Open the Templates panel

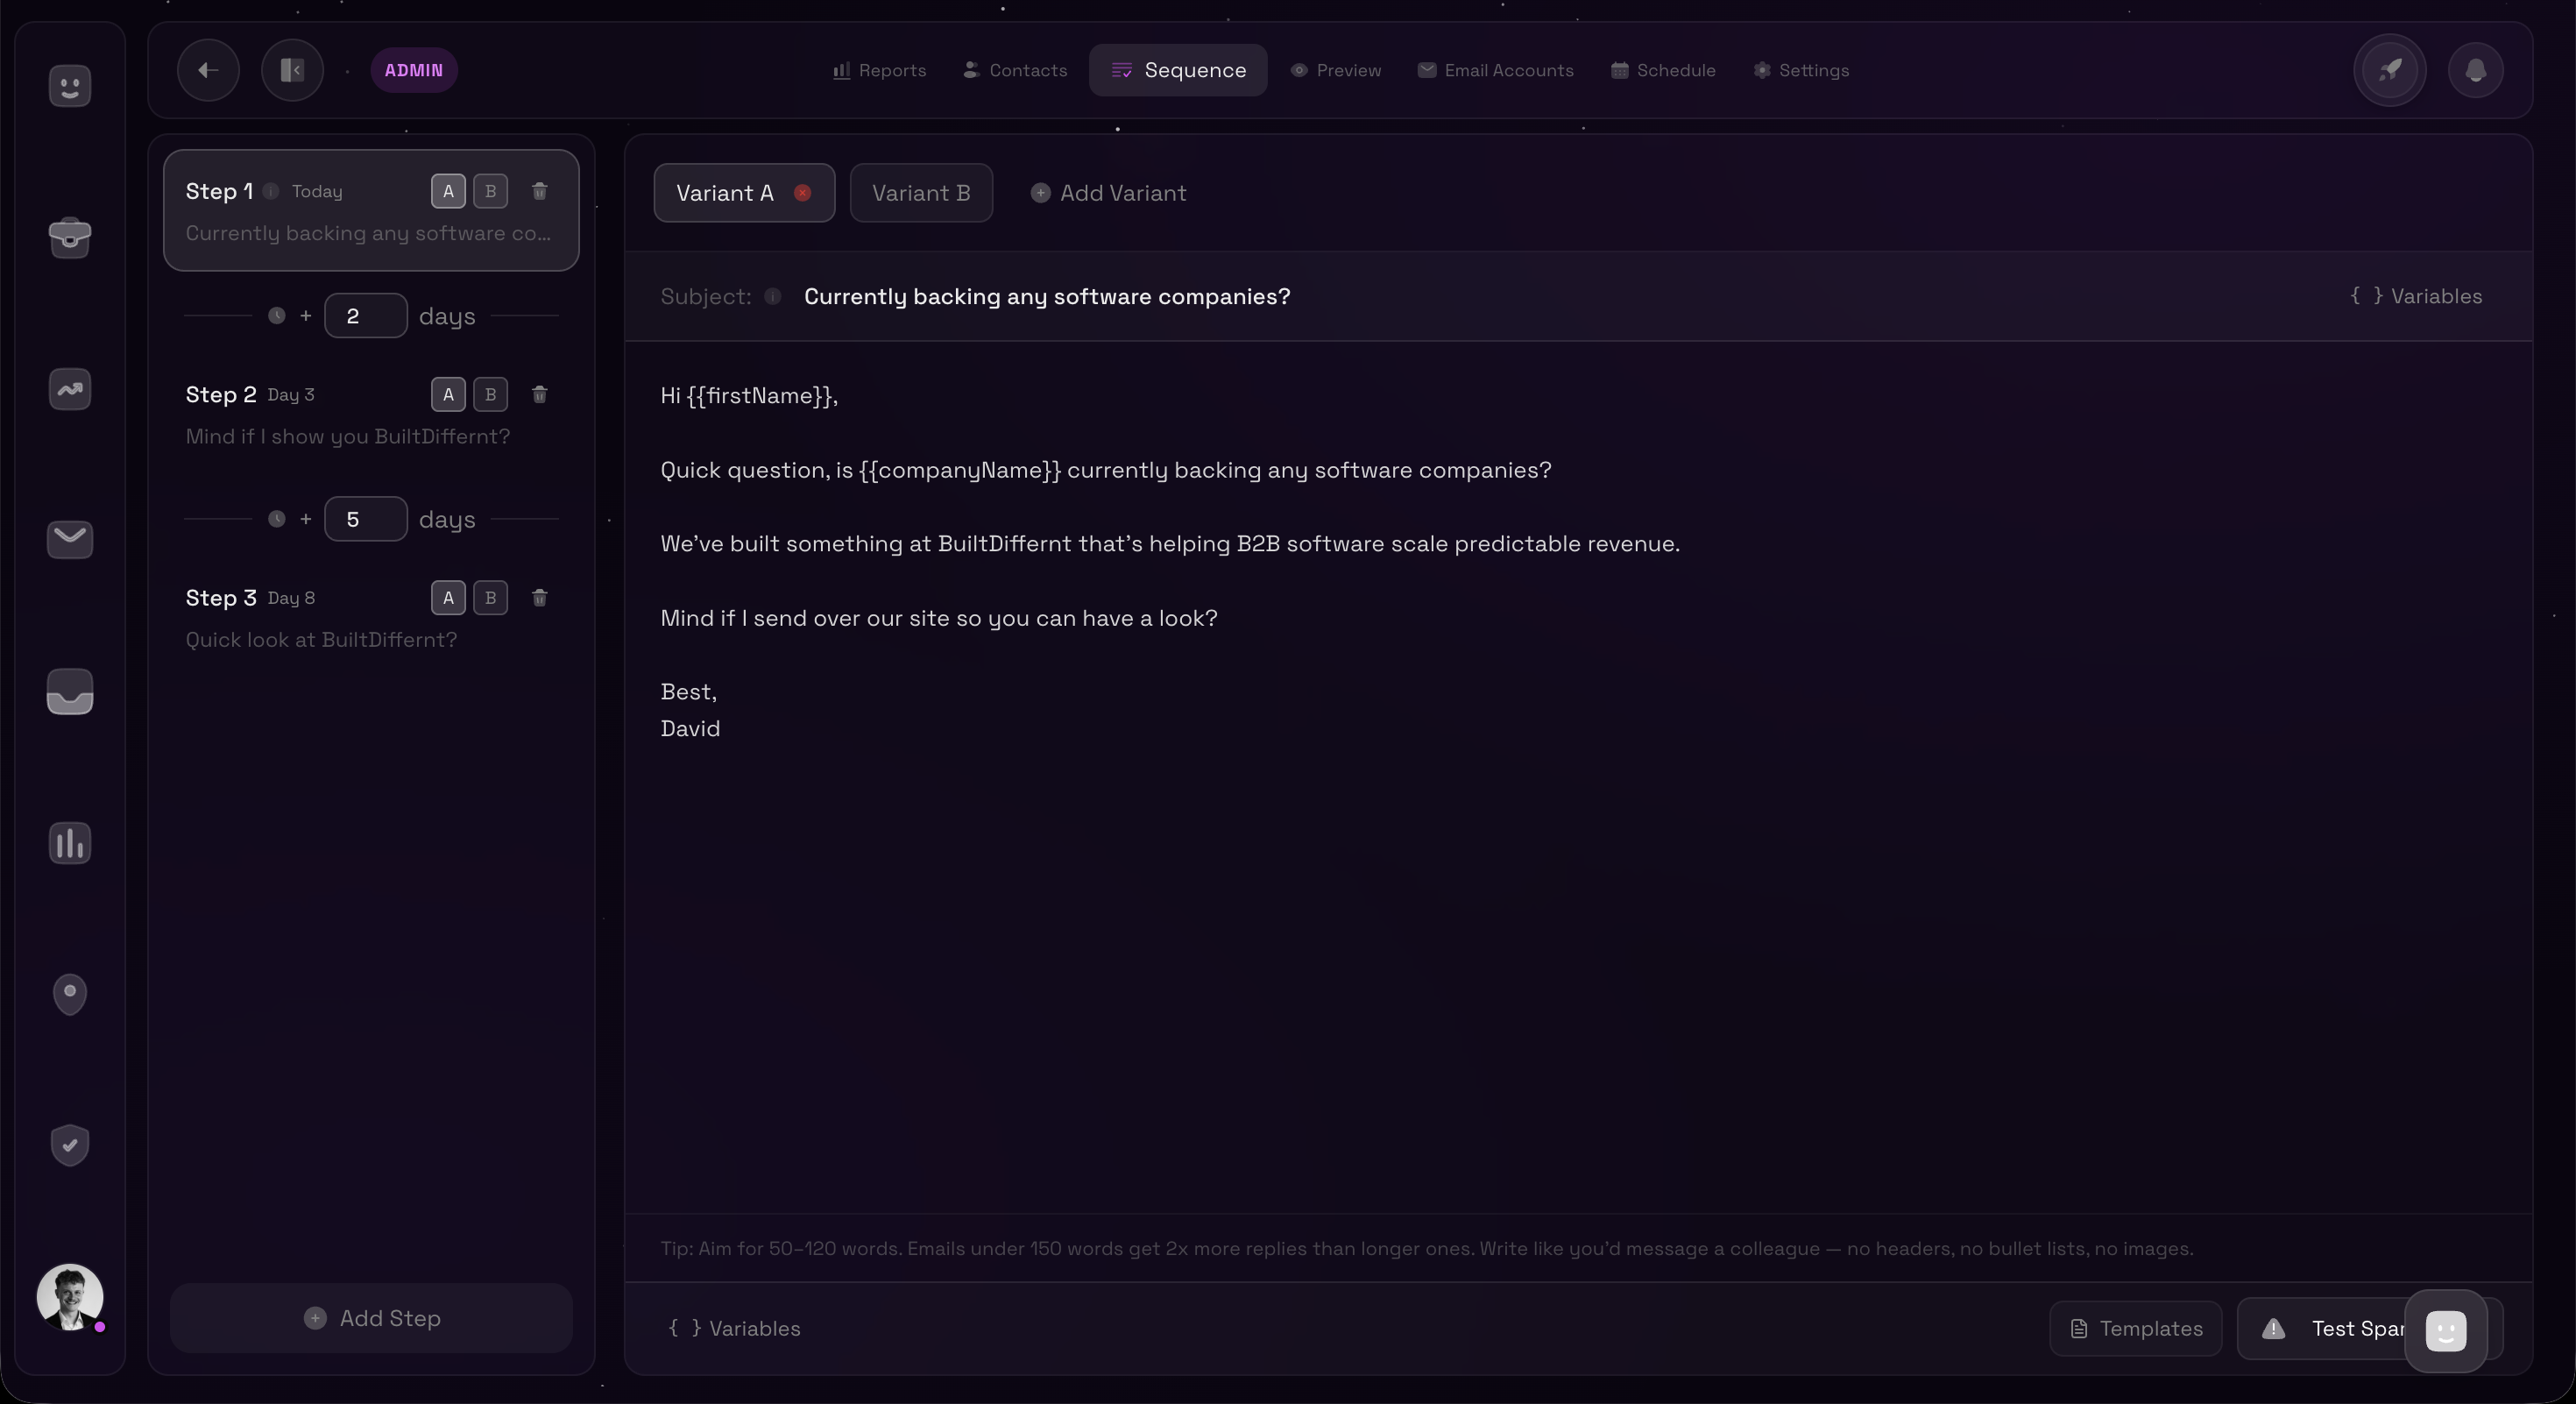[2135, 1329]
